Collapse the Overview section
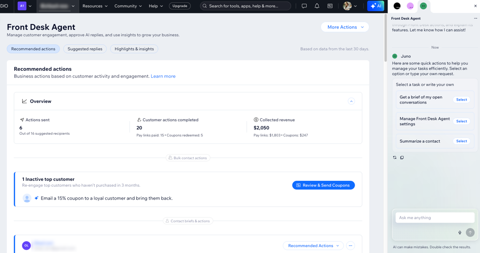The image size is (480, 253). [351, 101]
